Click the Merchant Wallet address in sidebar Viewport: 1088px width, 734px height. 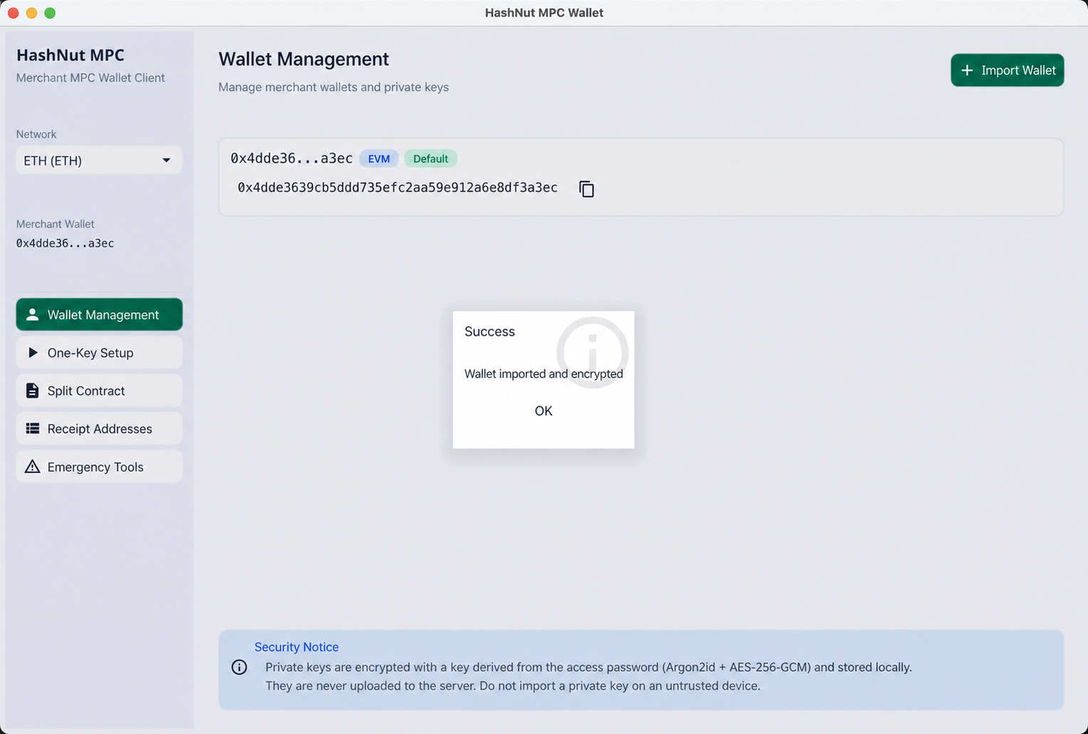tap(65, 243)
